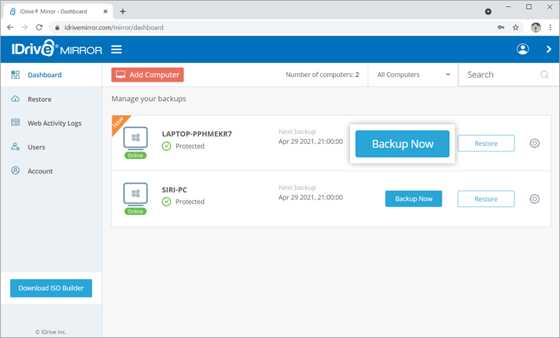Open Account section in sidebar
Image resolution: width=560 pixels, height=338 pixels.
51,171
